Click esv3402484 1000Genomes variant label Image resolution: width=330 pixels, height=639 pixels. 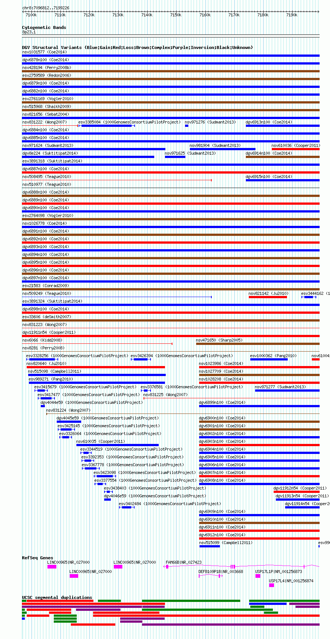tap(170, 504)
